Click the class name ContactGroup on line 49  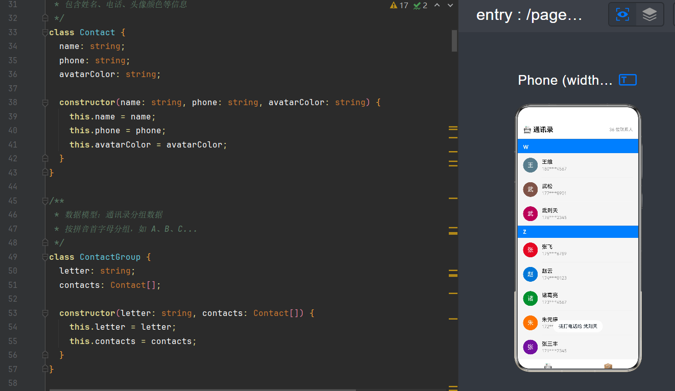point(110,257)
